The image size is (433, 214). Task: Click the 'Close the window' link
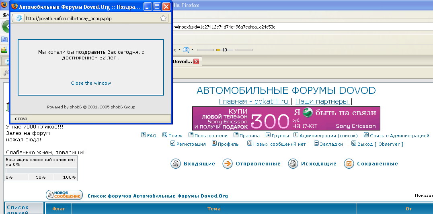tap(91, 83)
